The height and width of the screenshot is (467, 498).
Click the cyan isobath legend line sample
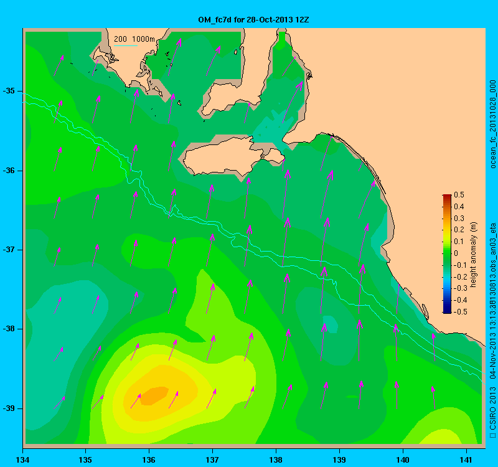(126, 45)
